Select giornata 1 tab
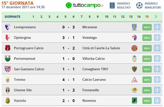 coord(33,17)
